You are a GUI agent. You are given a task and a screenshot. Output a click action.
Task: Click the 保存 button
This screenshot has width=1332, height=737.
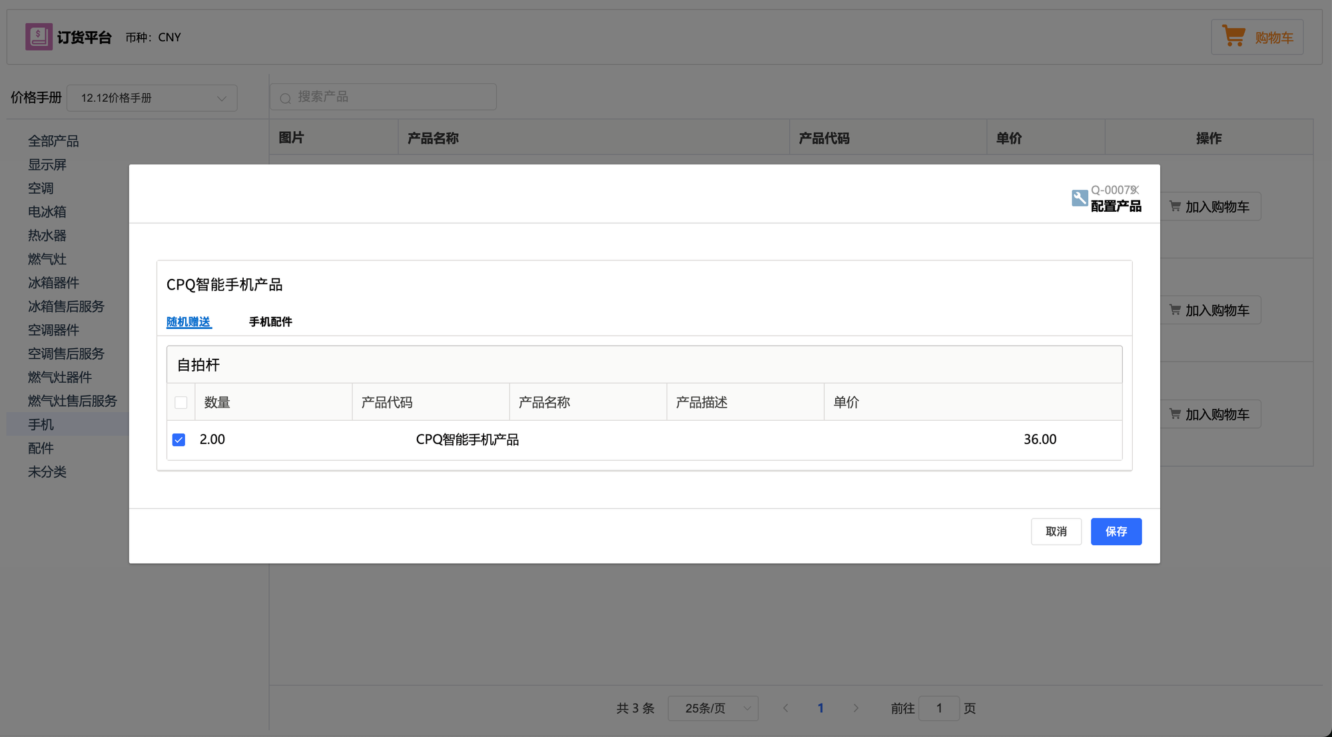[x=1116, y=531]
